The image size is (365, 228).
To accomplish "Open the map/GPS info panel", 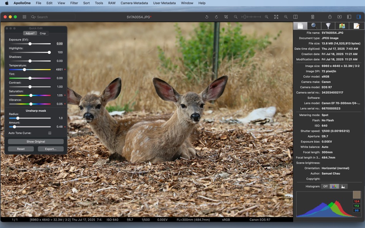I will 343,26.
